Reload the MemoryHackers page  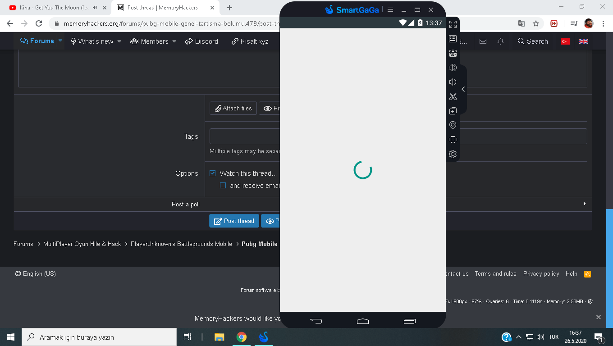tap(39, 23)
